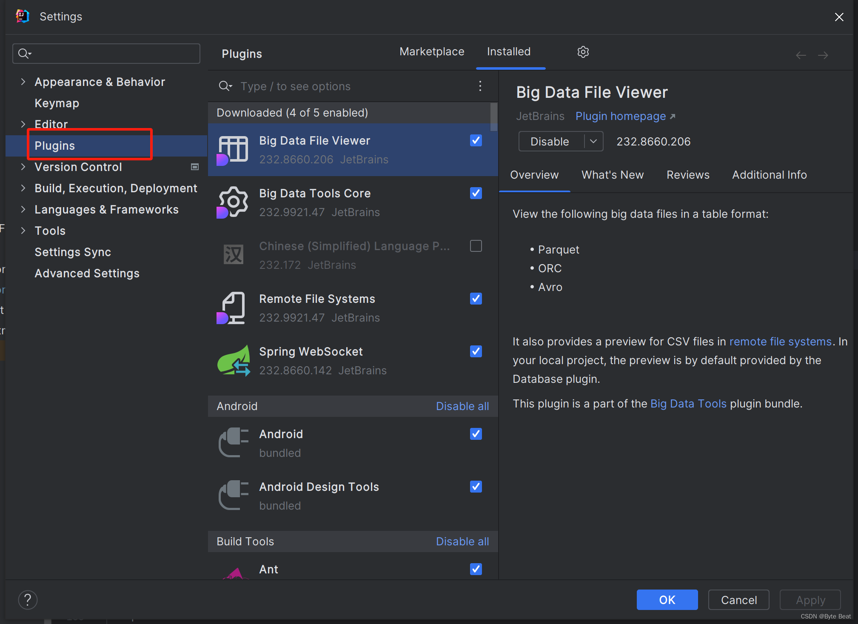
Task: Click Disable all for Android plugins
Action: pos(462,406)
